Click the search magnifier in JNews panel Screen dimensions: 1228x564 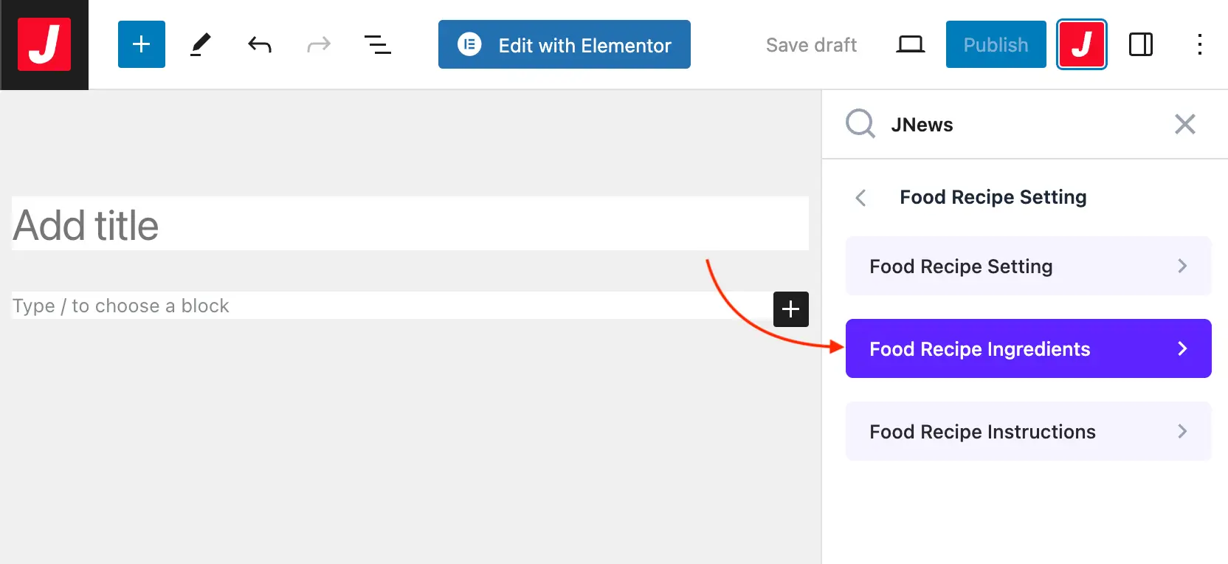(x=860, y=124)
